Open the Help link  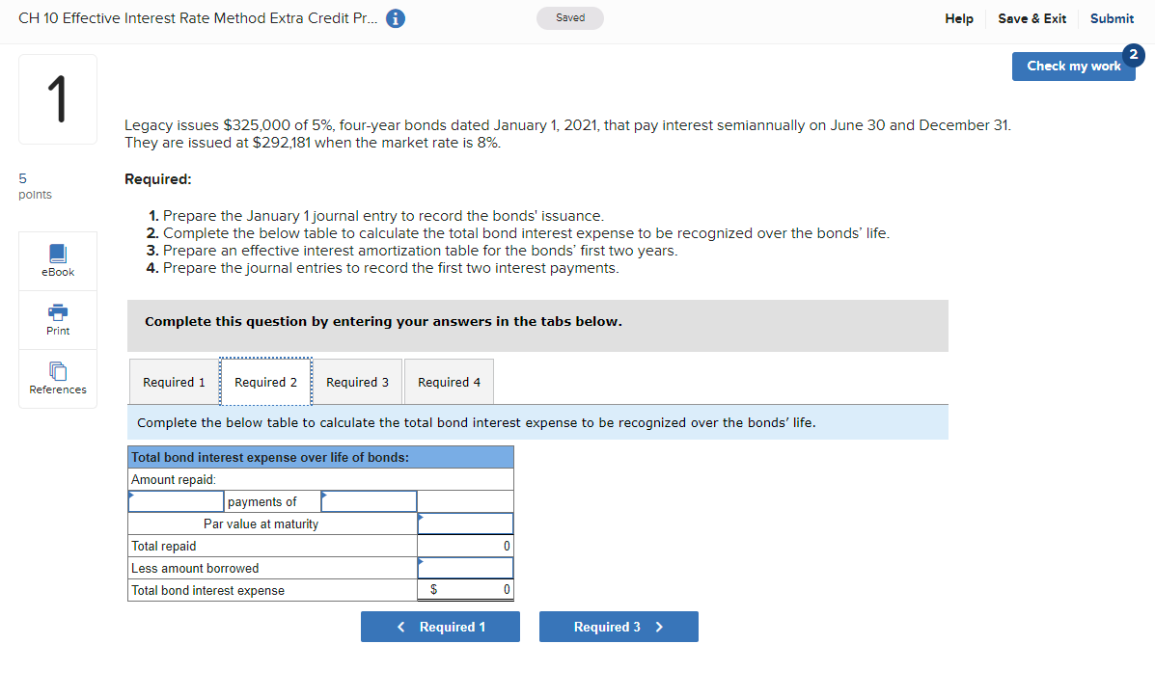pos(958,18)
